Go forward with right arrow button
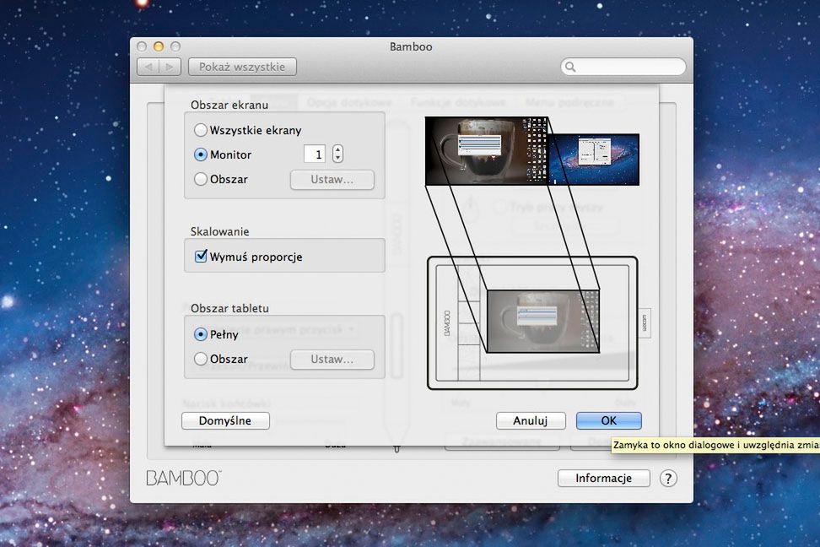Viewport: 820px width, 547px height. (x=170, y=67)
